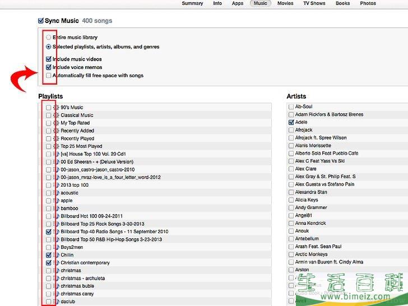Go to the Movies tab
408x306 pixels.
(x=285, y=3)
